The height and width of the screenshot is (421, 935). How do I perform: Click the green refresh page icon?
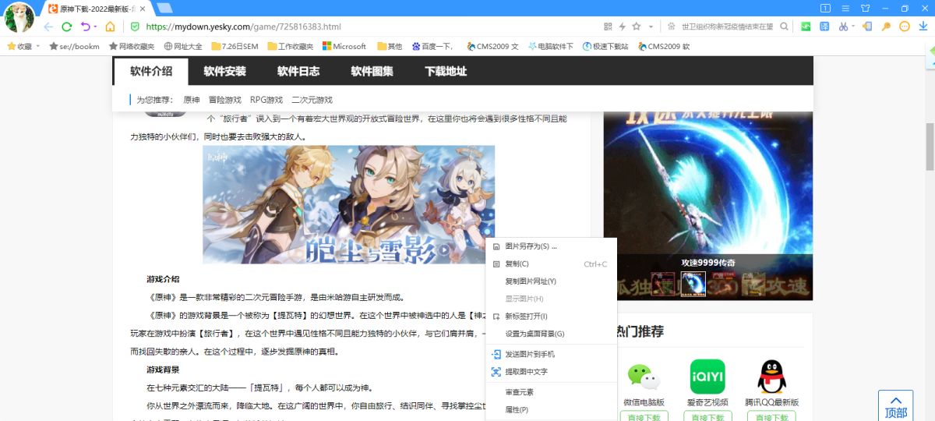[x=67, y=27]
